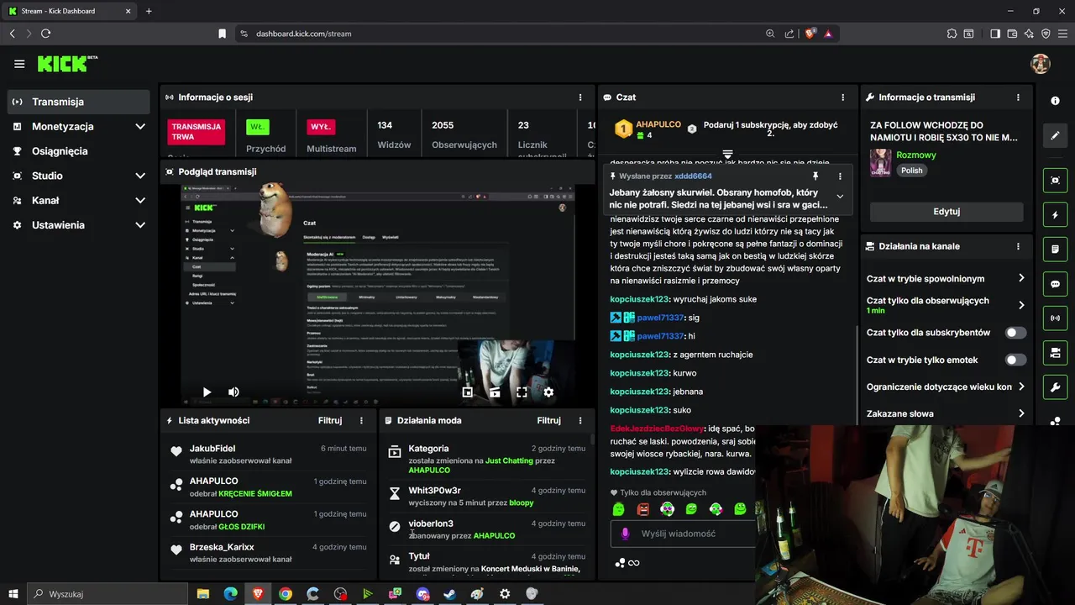Open Czat tylko dla obserwujących options
1075x605 pixels.
(947, 305)
